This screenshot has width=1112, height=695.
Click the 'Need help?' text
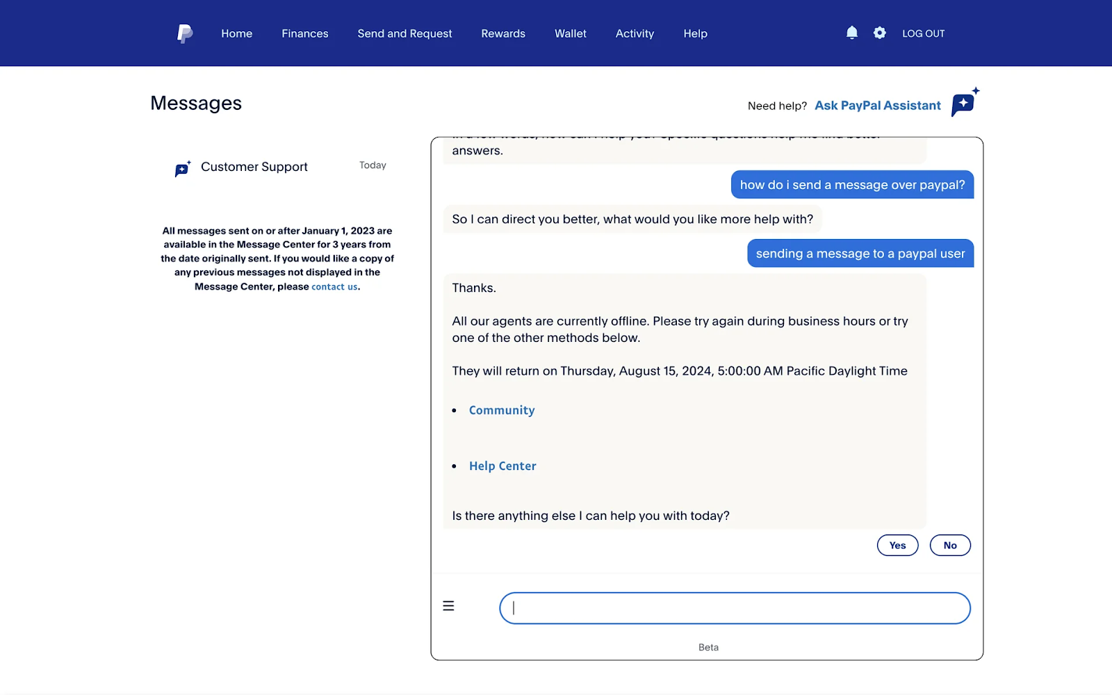click(777, 106)
